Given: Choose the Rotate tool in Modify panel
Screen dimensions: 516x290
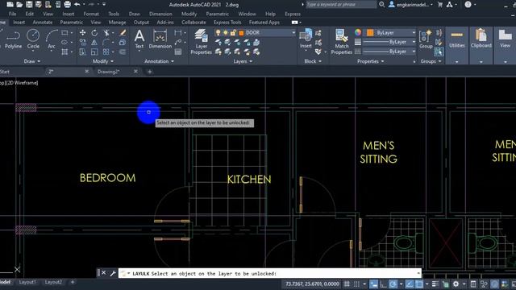Looking at the screenshot, I should tap(94, 32).
